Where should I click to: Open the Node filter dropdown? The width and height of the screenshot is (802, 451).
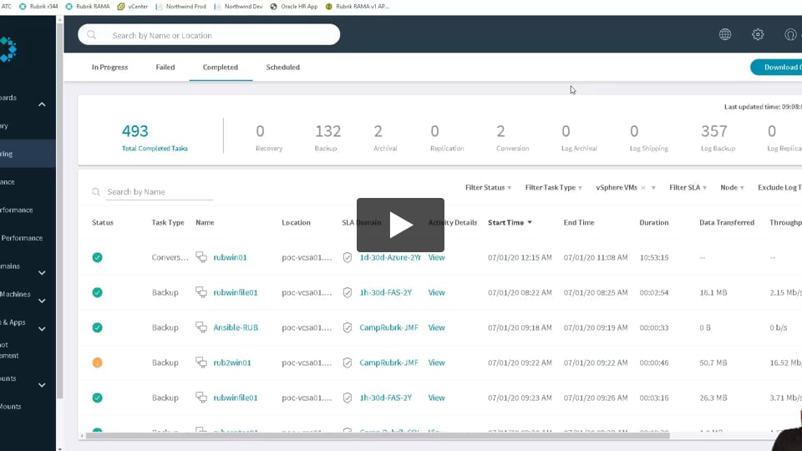(x=732, y=188)
